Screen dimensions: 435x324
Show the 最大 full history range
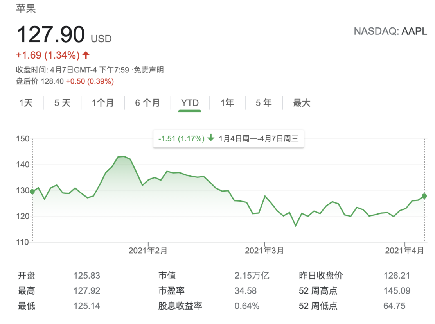point(302,103)
